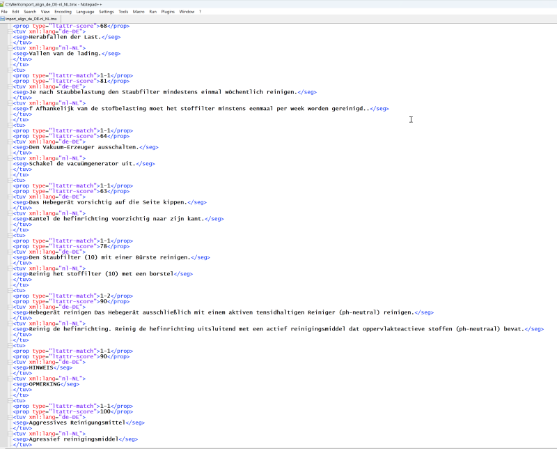Collapse the de-DE tuv holding 'Je nach Staubbelastung'
This screenshot has height=449, width=557.
tap(10, 86)
